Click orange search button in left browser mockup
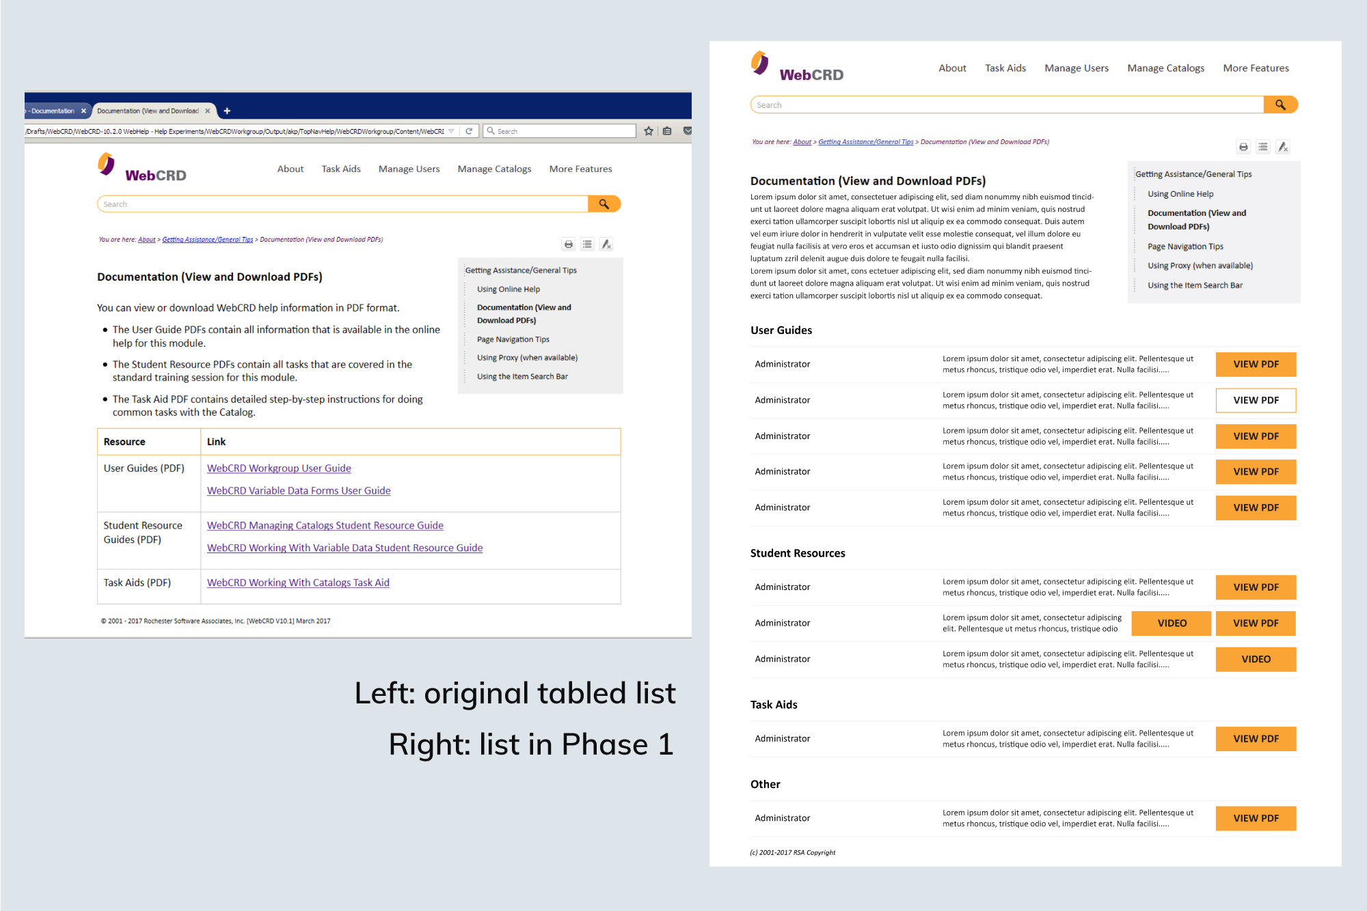Viewport: 1367px width, 911px height. pyautogui.click(x=604, y=204)
